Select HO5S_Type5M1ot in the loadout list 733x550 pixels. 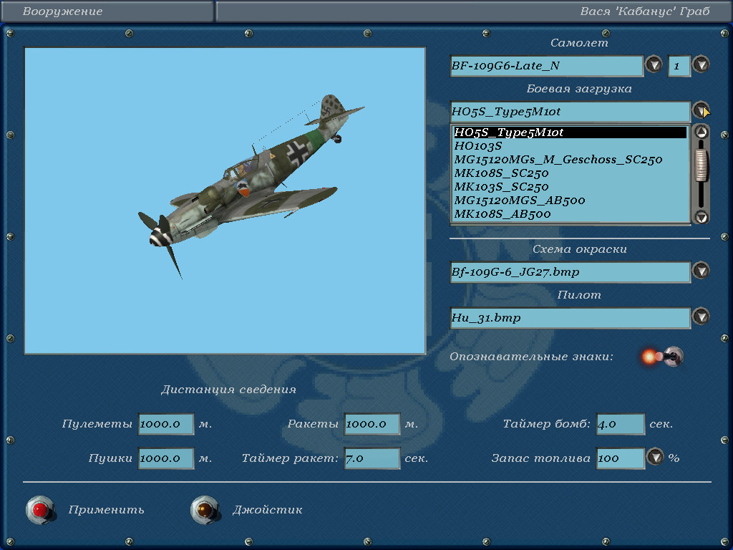(x=570, y=132)
